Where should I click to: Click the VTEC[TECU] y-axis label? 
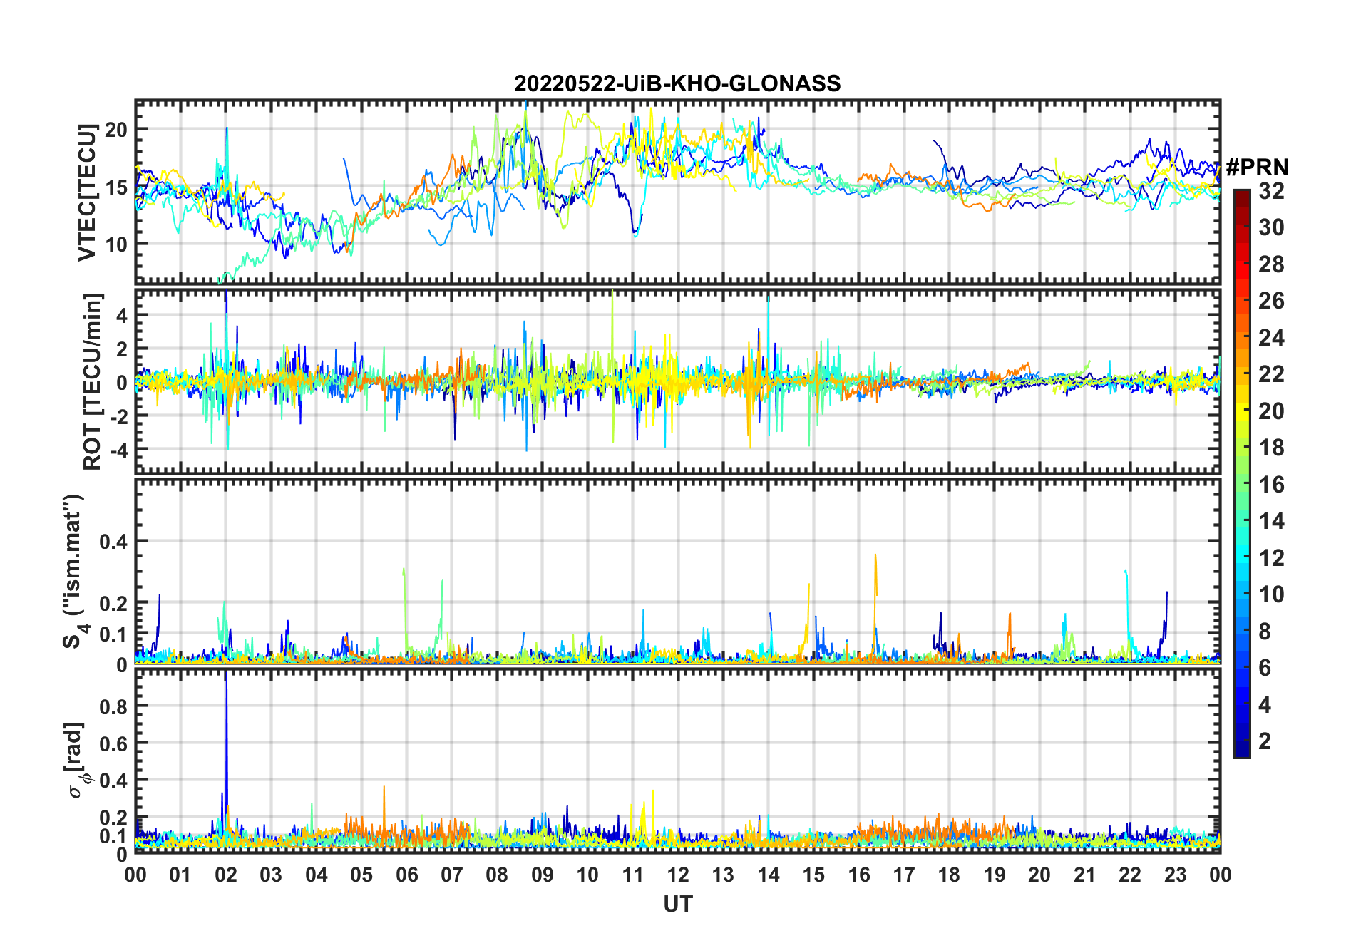87,192
